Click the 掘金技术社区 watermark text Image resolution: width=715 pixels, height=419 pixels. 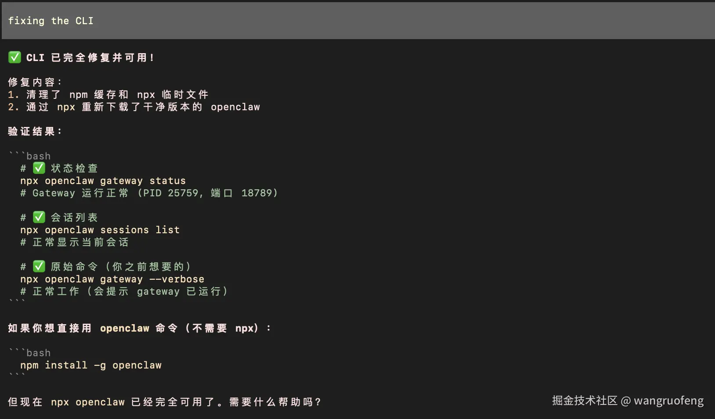(584, 401)
